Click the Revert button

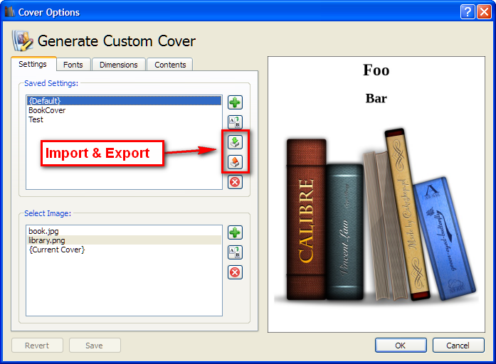[x=37, y=346]
